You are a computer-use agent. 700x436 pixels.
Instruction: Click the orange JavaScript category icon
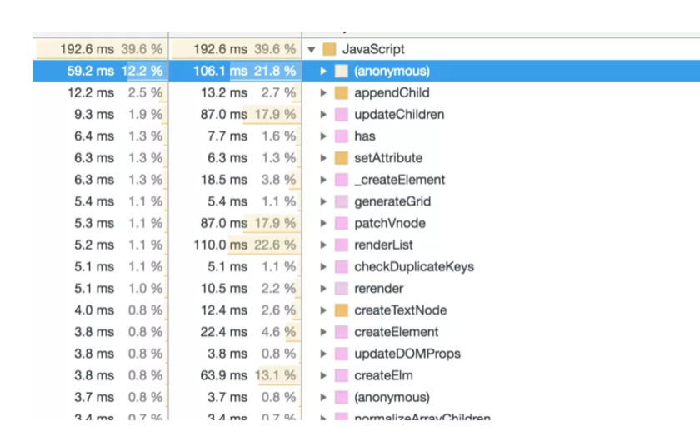[329, 49]
